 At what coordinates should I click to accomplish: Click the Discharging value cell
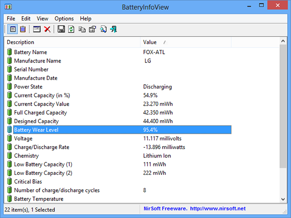coord(157,87)
